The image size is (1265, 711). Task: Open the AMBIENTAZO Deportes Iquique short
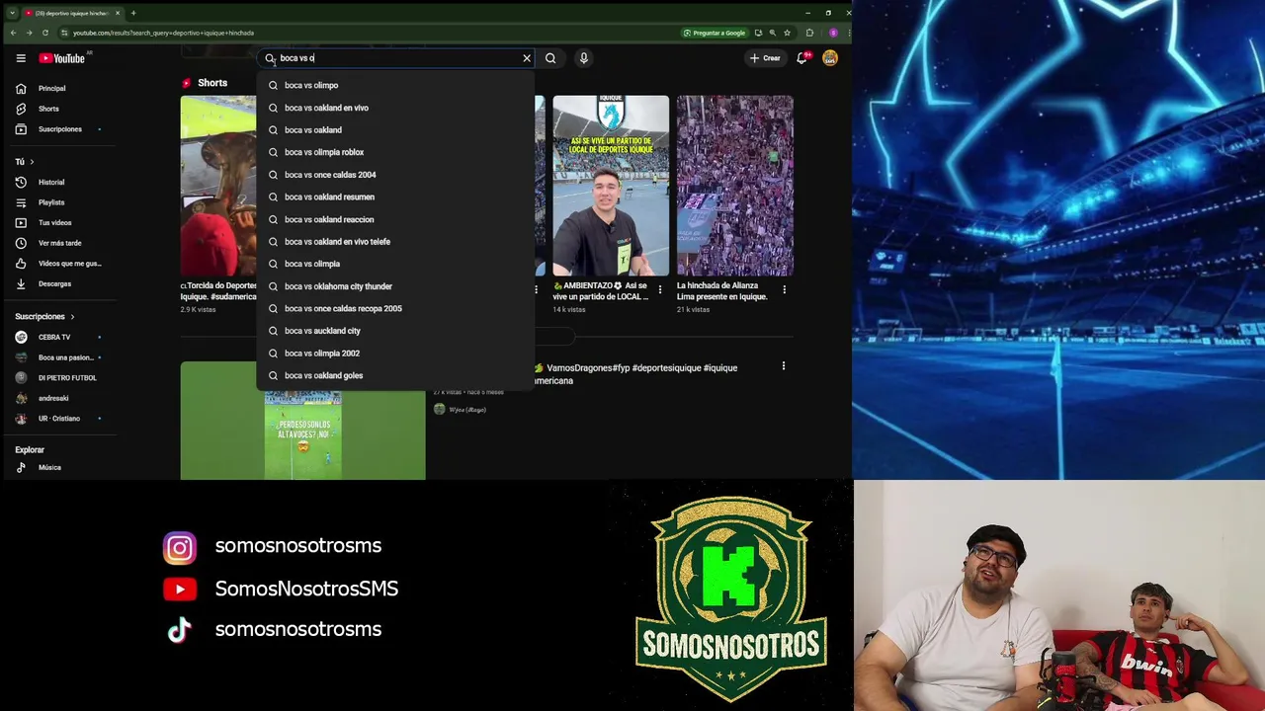tap(611, 186)
